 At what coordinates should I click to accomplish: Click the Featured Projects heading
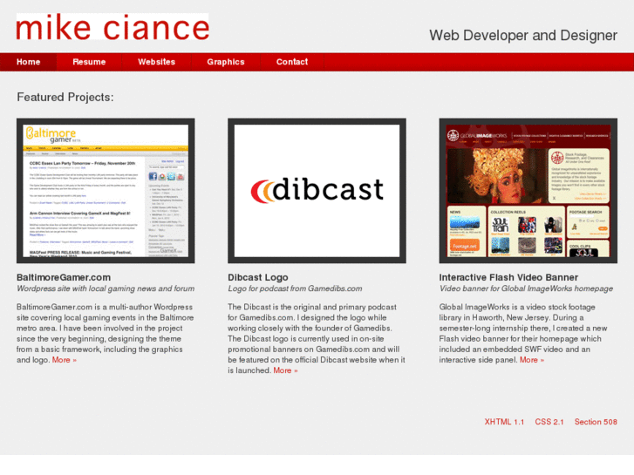tap(65, 97)
